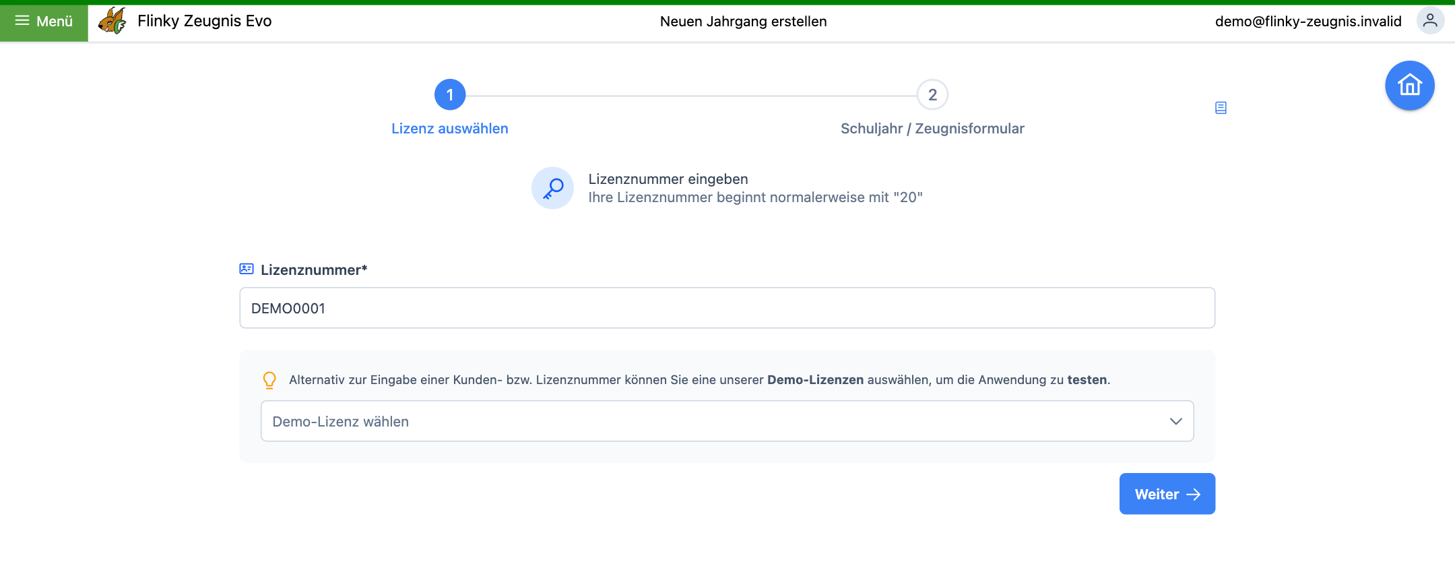
Task: Click the ID card icon next to Lizenznummer
Action: 247,269
